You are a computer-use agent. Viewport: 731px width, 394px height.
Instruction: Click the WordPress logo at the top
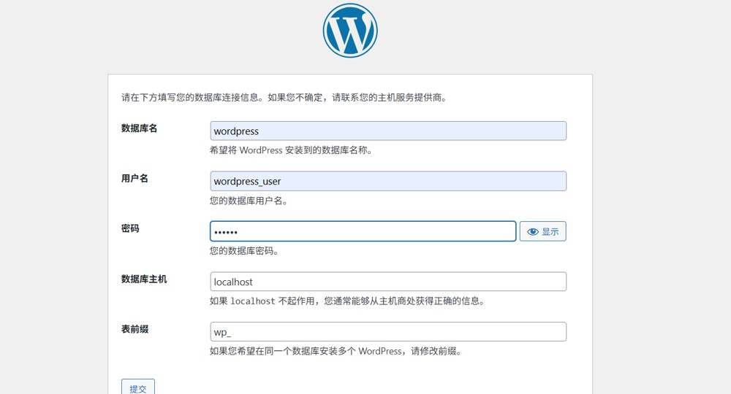tap(350, 31)
